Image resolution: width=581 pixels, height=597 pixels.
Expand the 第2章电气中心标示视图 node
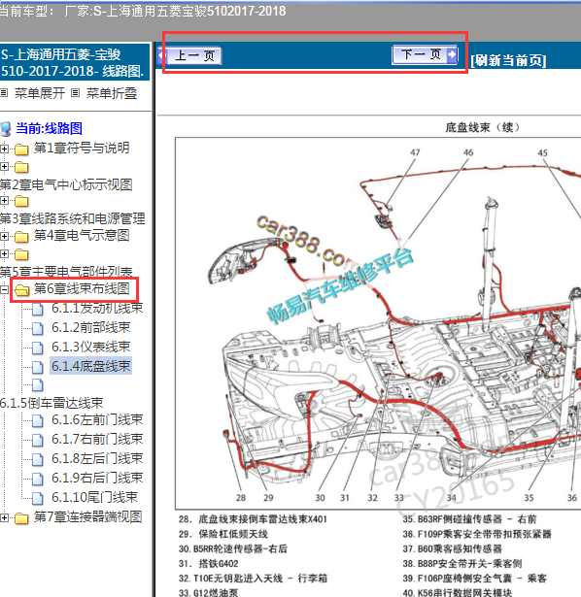(4, 166)
